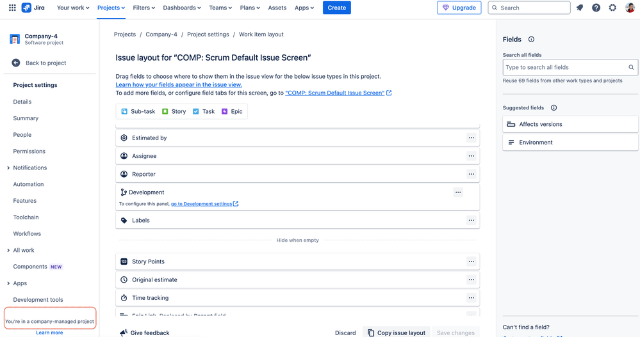640x337 pixels.
Task: Open Toolchain in project settings
Action: (x=26, y=217)
